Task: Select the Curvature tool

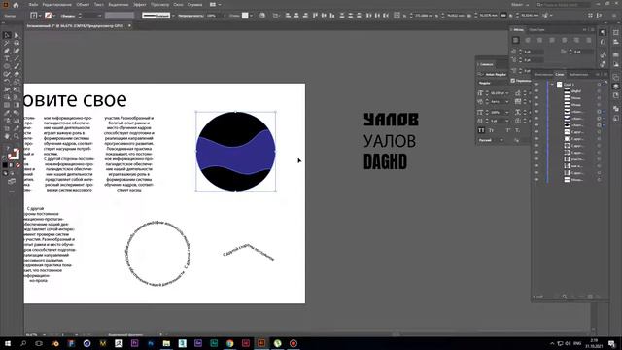Action: coord(17,51)
